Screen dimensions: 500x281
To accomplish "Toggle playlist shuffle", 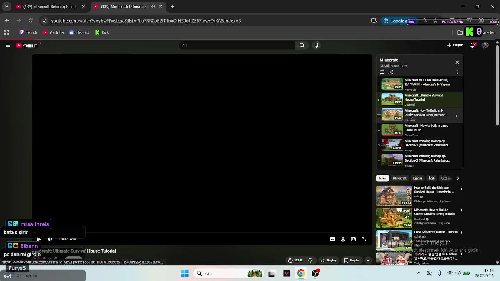I will pos(391,72).
